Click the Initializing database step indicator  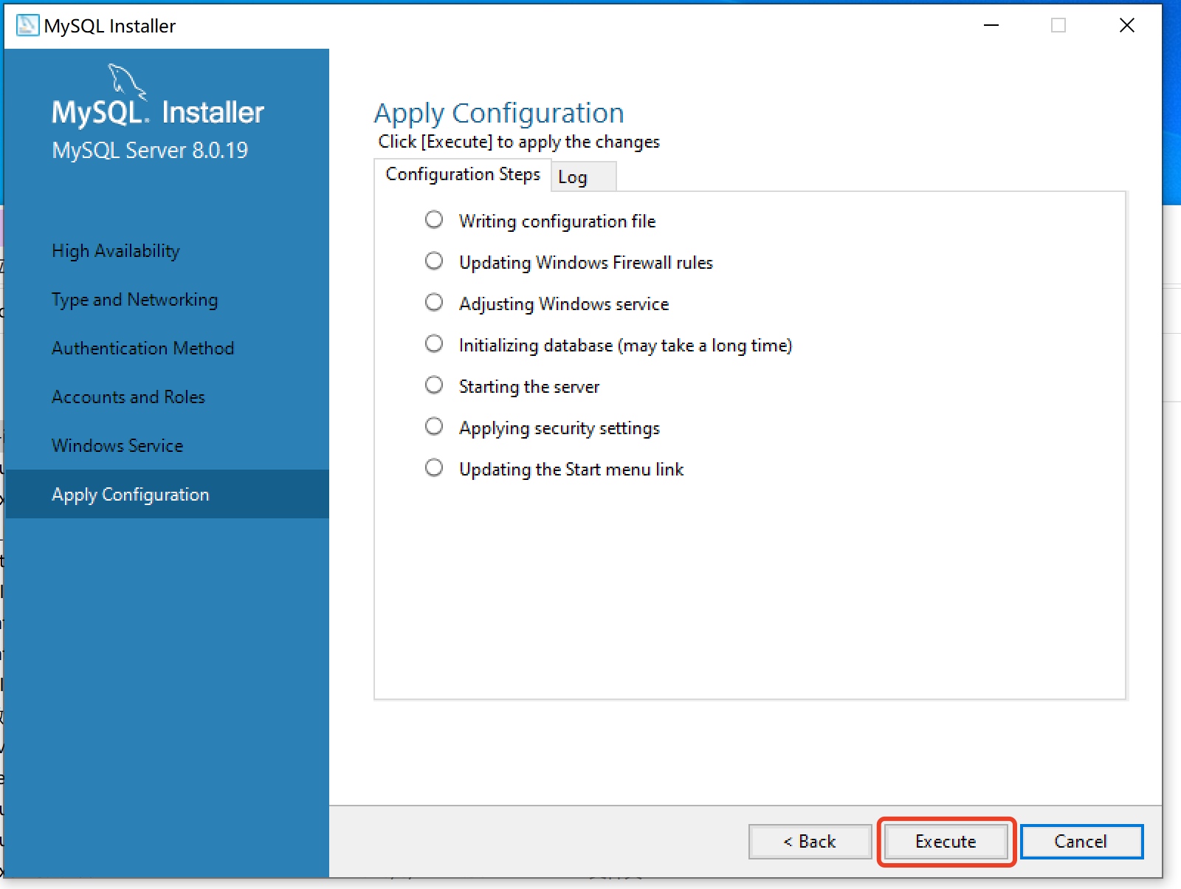434,344
